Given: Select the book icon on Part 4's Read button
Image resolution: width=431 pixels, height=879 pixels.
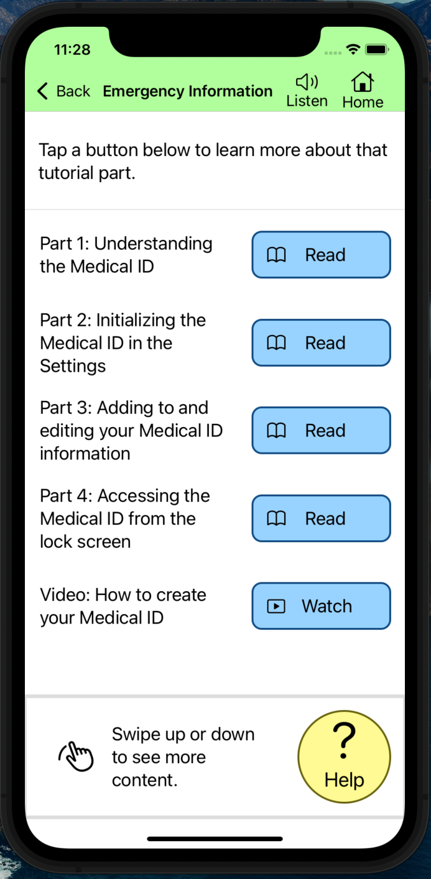Looking at the screenshot, I should pos(277,518).
